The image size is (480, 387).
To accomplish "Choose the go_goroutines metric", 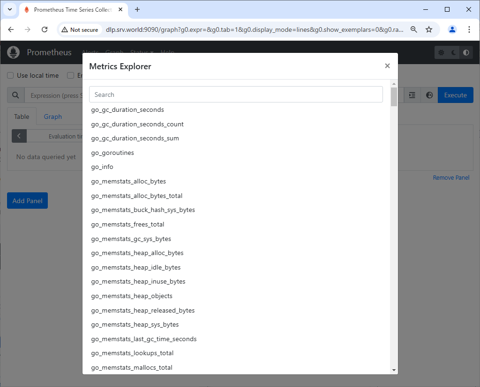I will coord(112,153).
